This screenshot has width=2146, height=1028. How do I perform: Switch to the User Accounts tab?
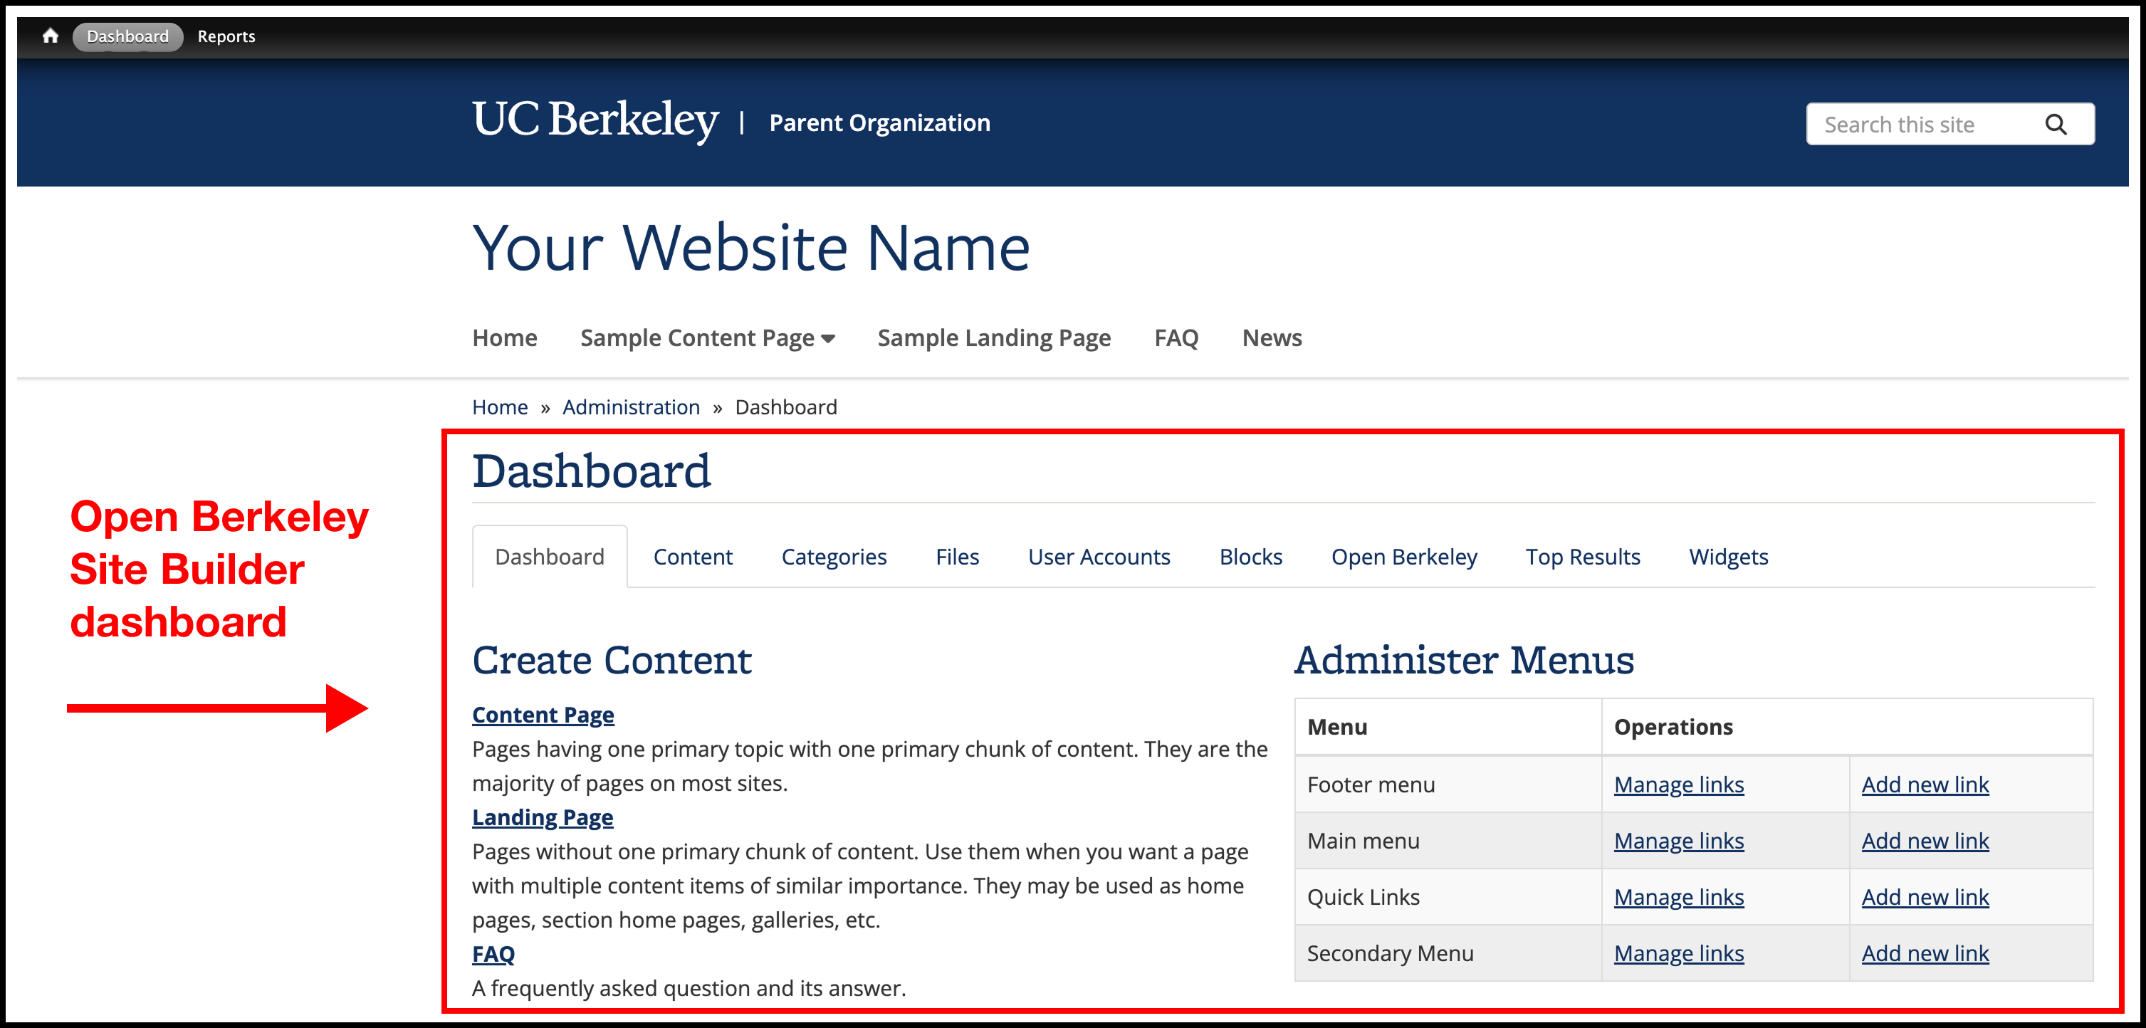click(1099, 557)
